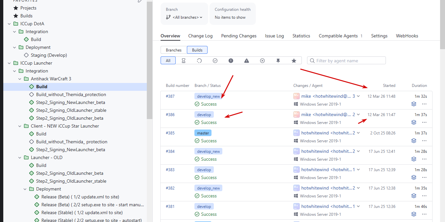The height and width of the screenshot is (222, 445).
Task: Filter builds by queued hourglass icon
Action: click(x=184, y=61)
